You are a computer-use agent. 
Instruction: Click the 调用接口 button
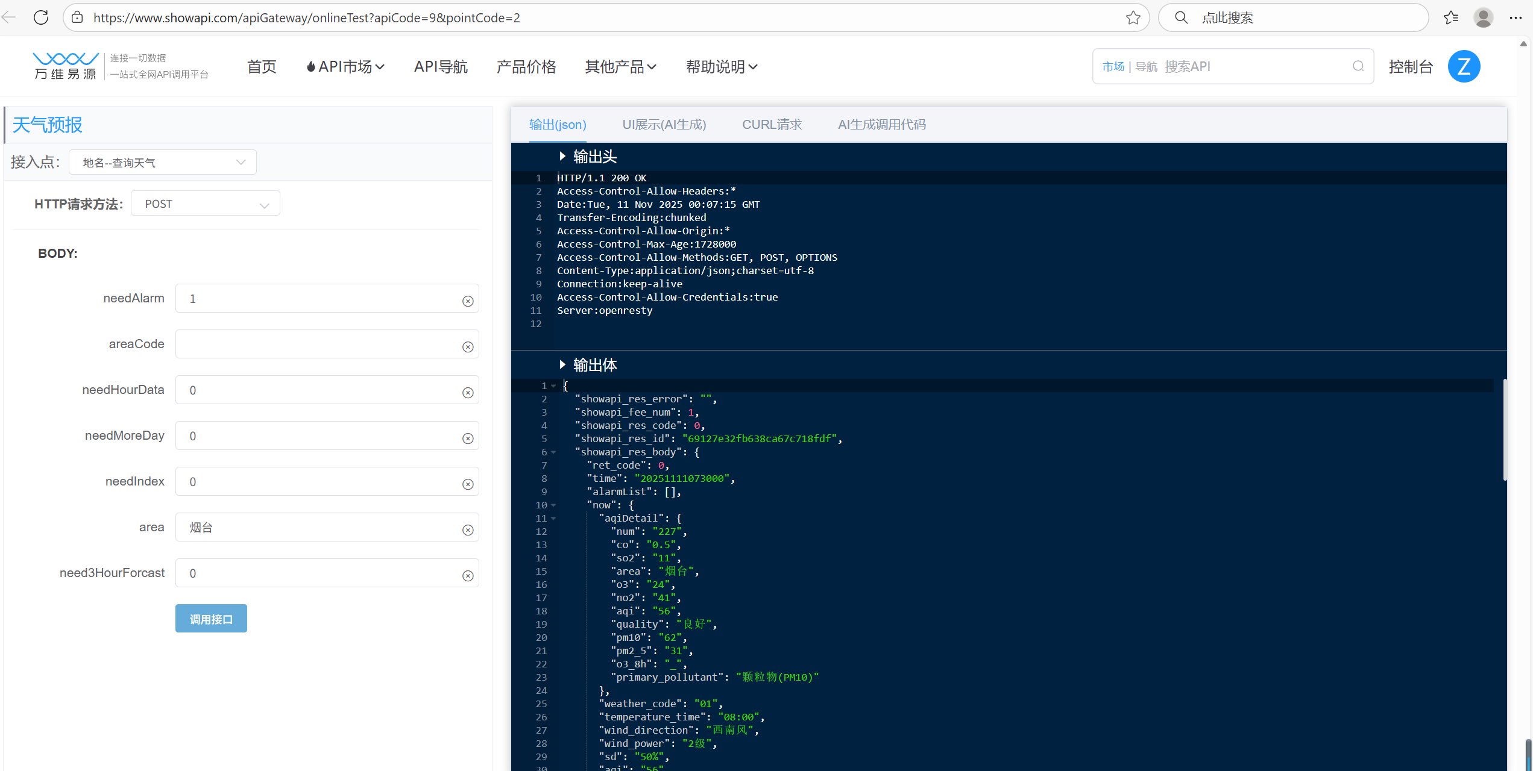(x=211, y=619)
